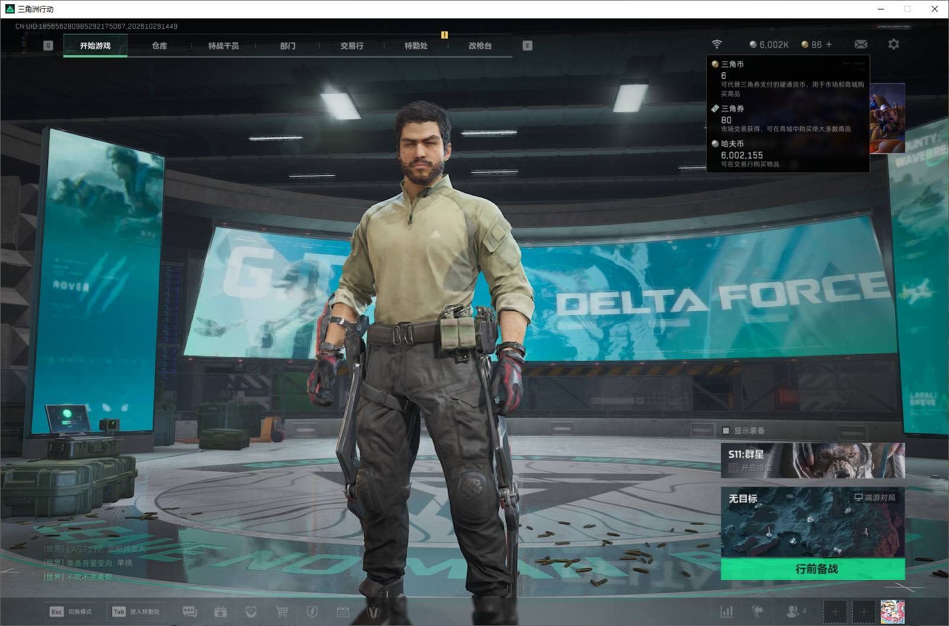Open the 特战干员 tab

point(223,46)
